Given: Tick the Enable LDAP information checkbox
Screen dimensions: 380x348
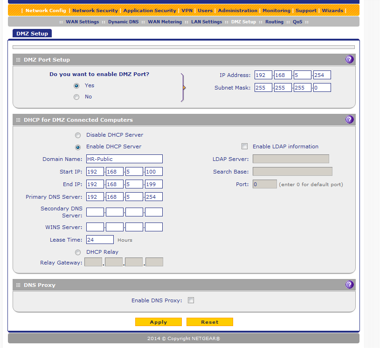Looking at the screenshot, I should (x=244, y=146).
